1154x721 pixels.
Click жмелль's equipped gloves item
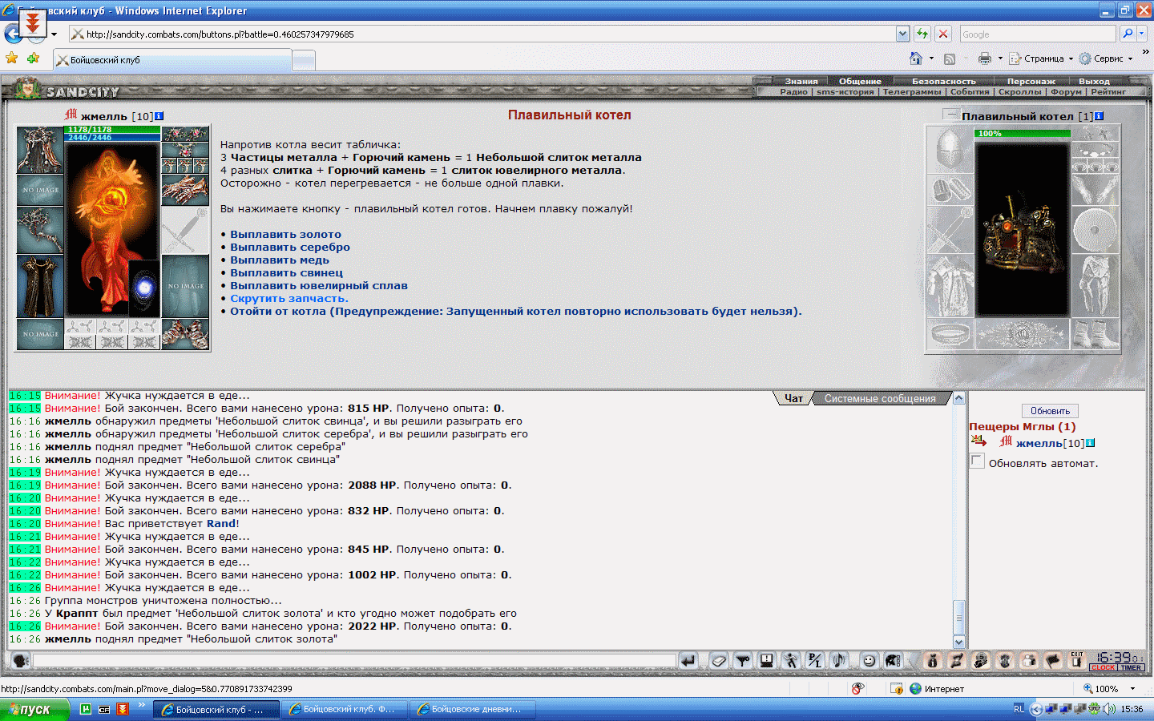click(185, 190)
